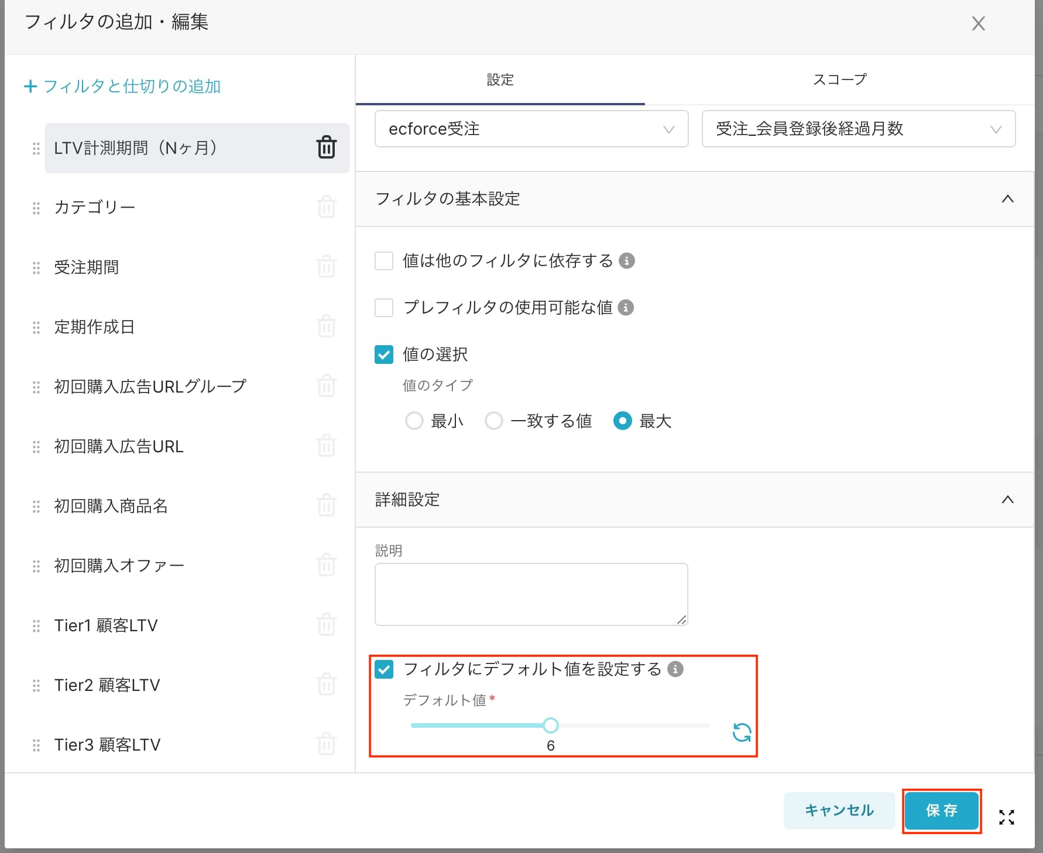Screen dimensions: 1043x853
Task: Check プレフィルタの使用可能な値 checkbox
Action: 384,308
